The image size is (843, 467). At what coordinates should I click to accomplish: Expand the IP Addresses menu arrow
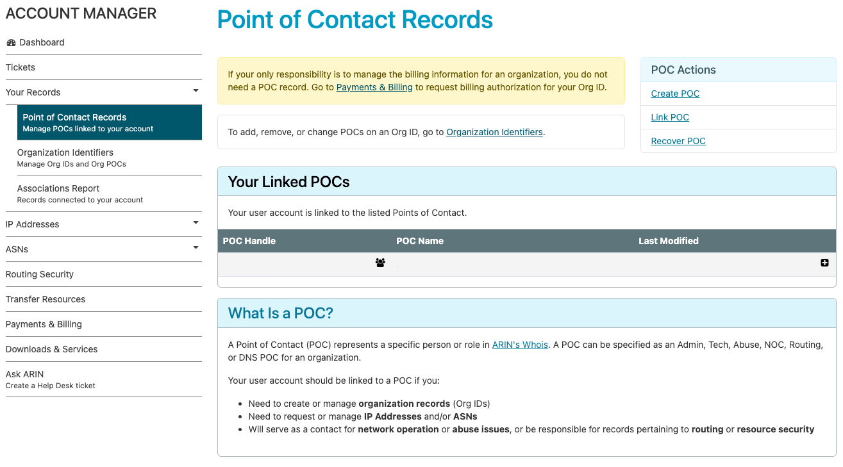click(196, 223)
